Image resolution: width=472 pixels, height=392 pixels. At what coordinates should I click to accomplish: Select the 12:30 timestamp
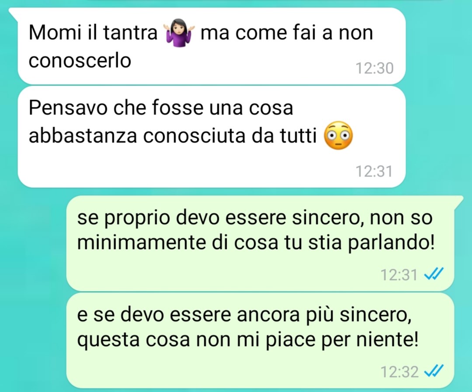(374, 68)
